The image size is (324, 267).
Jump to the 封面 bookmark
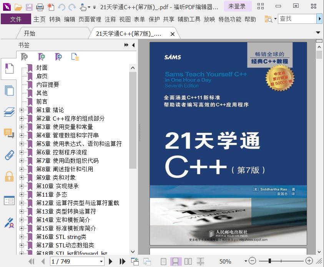click(x=42, y=68)
